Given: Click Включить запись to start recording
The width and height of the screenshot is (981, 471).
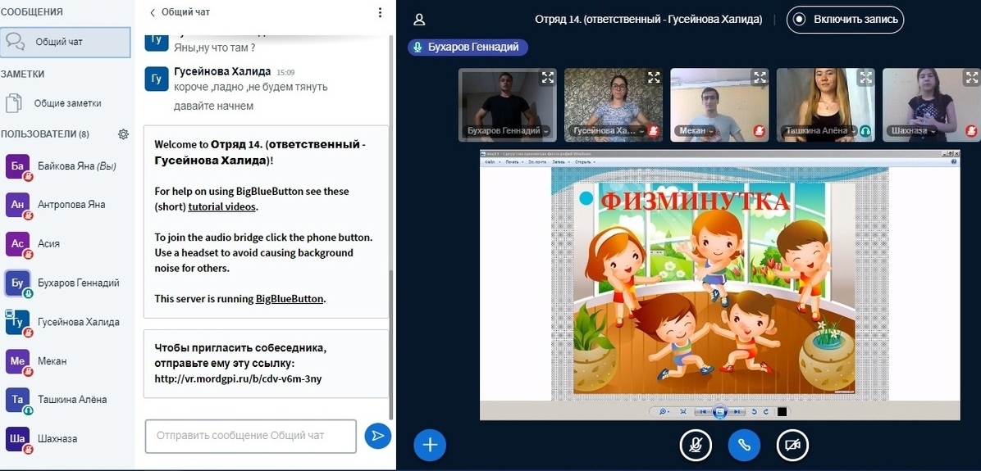Looking at the screenshot, I should tap(845, 20).
